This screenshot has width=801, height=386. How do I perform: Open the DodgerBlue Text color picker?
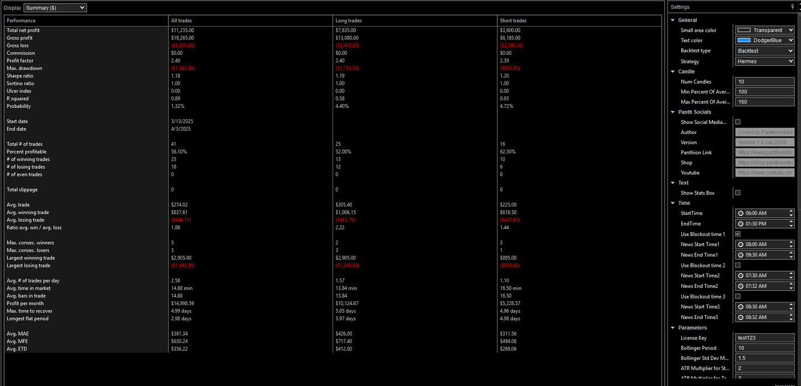(x=764, y=40)
